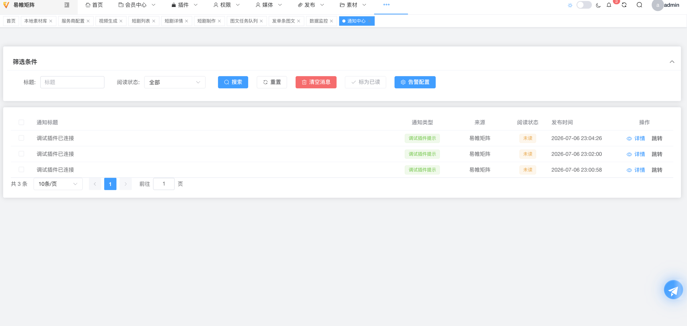Click the 调试插件提示 tag in first row
The image size is (687, 326).
tap(422, 138)
